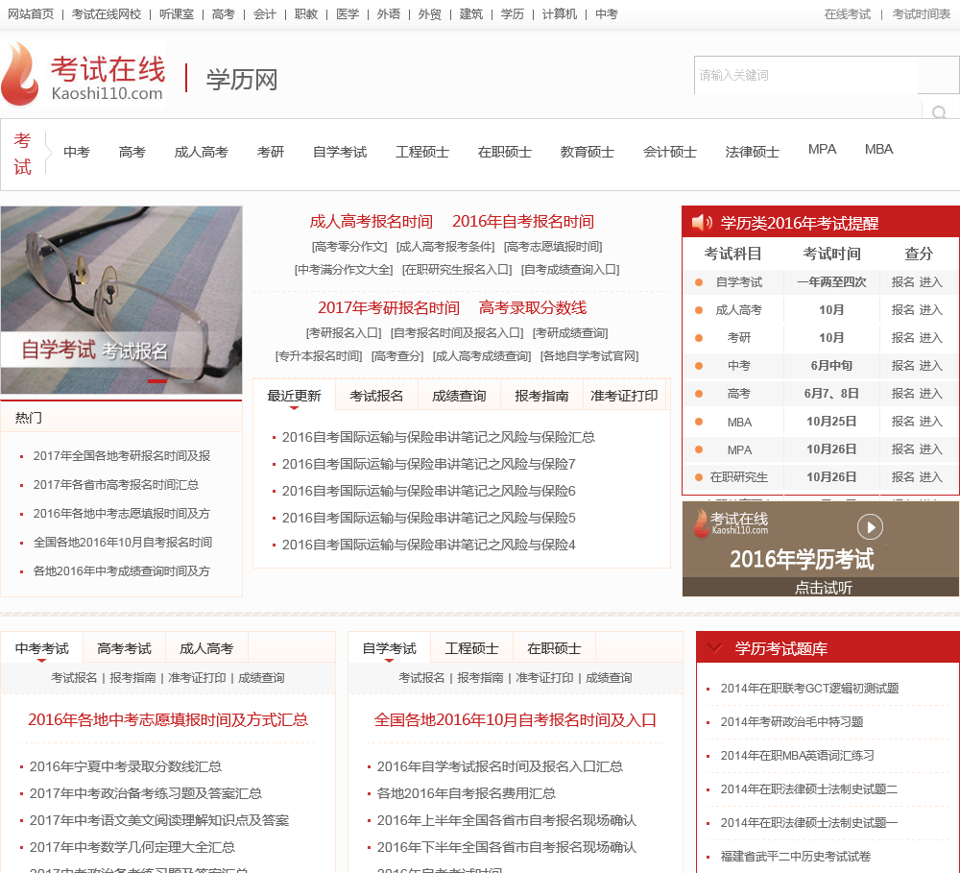Click 报考指南 under the 中考考试 section

(x=132, y=678)
